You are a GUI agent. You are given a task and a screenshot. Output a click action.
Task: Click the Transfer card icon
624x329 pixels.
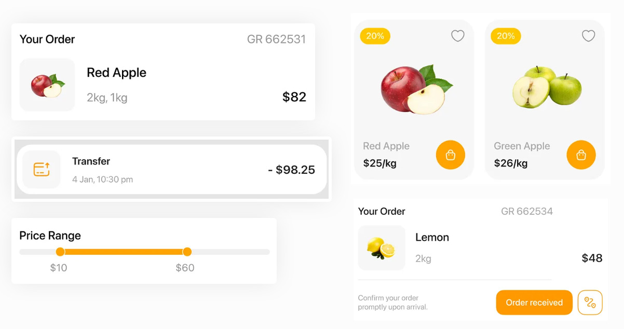42,169
